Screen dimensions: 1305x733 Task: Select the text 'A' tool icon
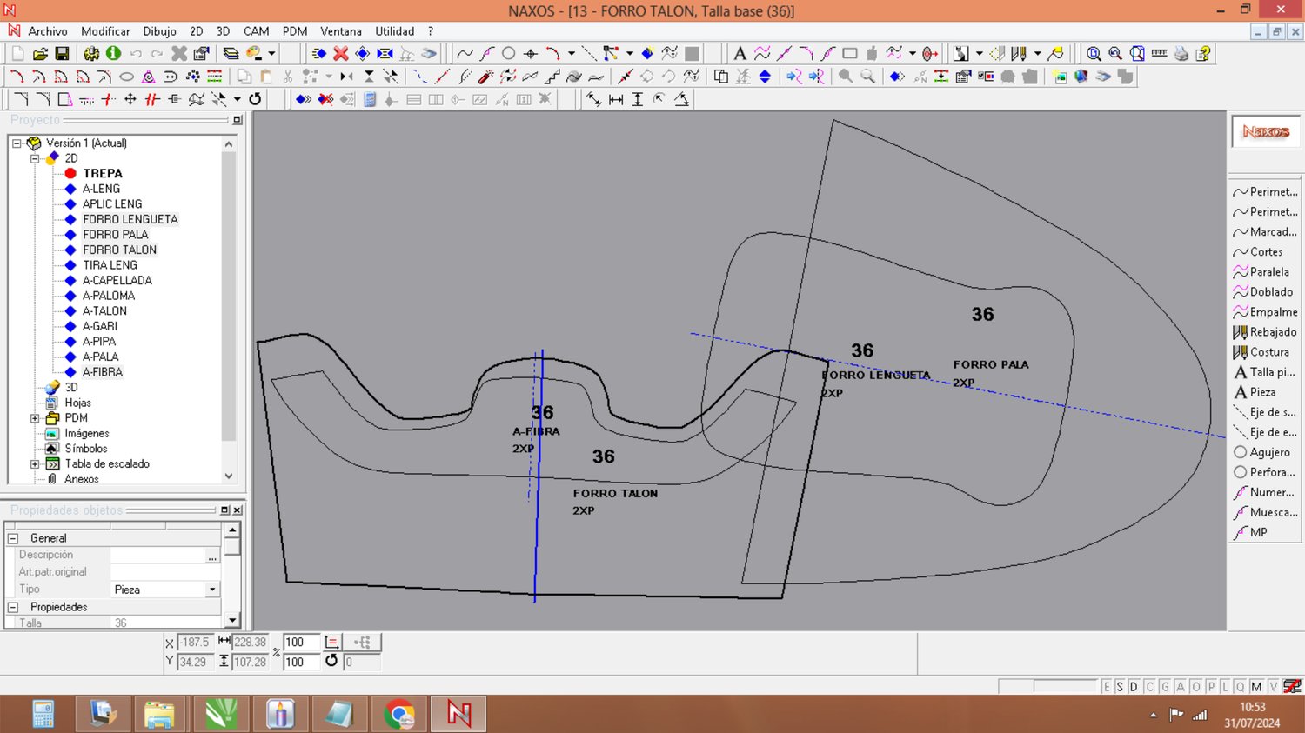[x=739, y=54]
